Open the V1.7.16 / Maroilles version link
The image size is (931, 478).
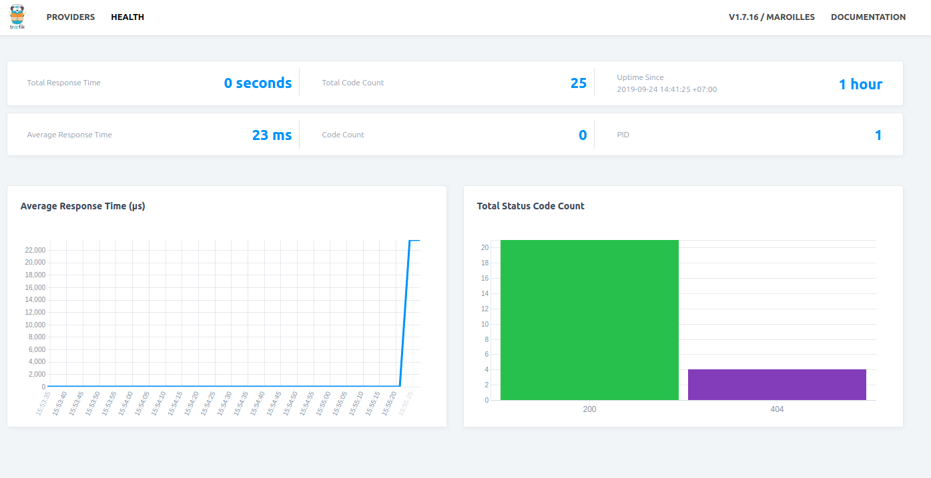coord(771,17)
